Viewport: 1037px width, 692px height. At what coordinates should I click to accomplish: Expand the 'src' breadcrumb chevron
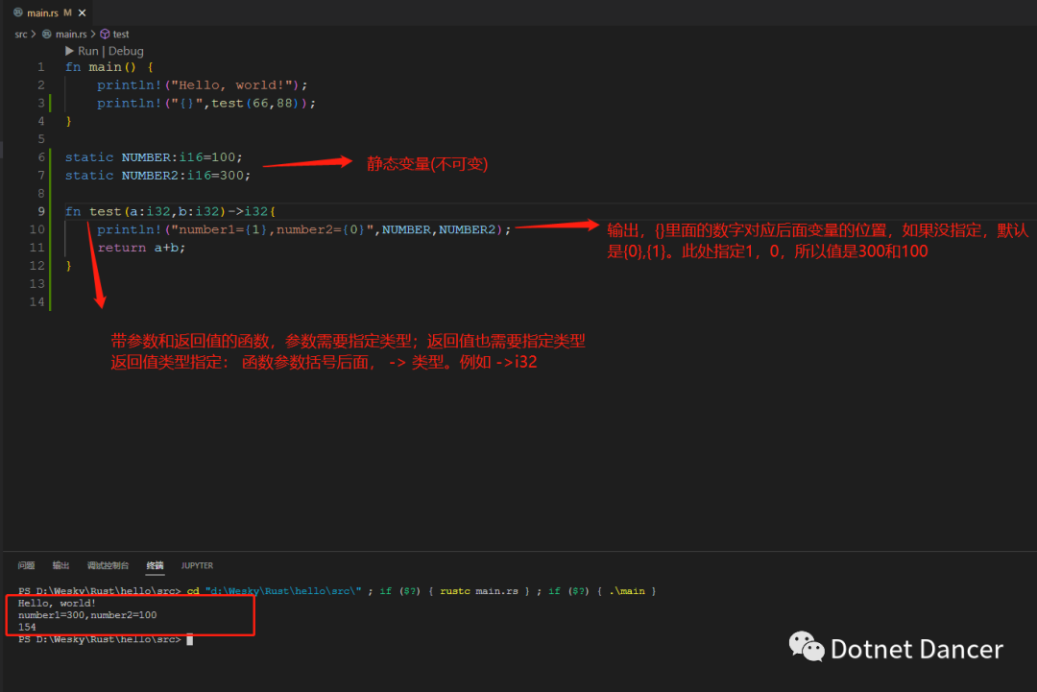coord(32,34)
